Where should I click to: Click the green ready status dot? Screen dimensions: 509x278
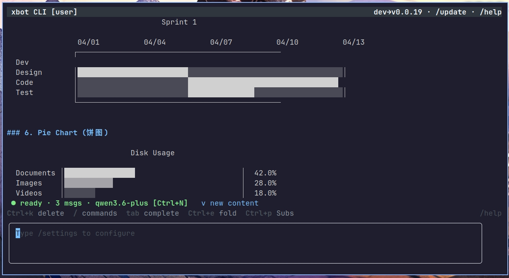13,203
